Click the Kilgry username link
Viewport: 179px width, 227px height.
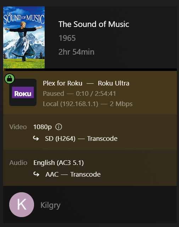click(50, 205)
